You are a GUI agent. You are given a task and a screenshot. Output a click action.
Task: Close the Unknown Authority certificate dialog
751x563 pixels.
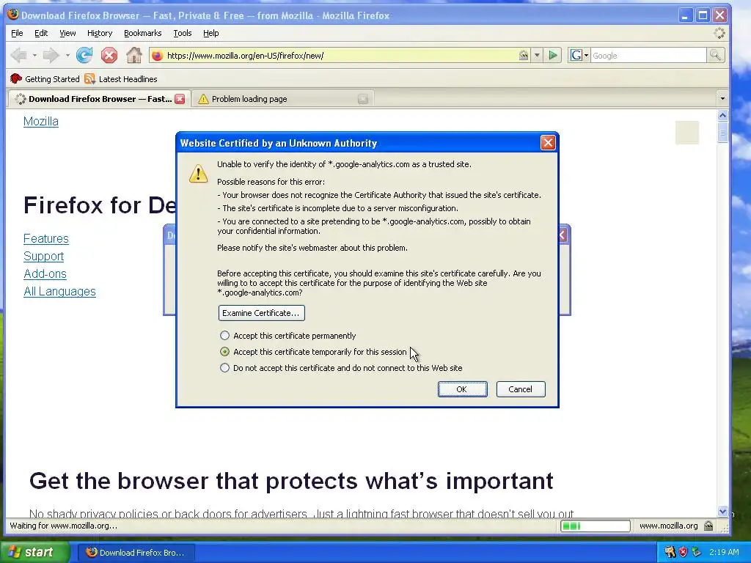[x=548, y=143]
